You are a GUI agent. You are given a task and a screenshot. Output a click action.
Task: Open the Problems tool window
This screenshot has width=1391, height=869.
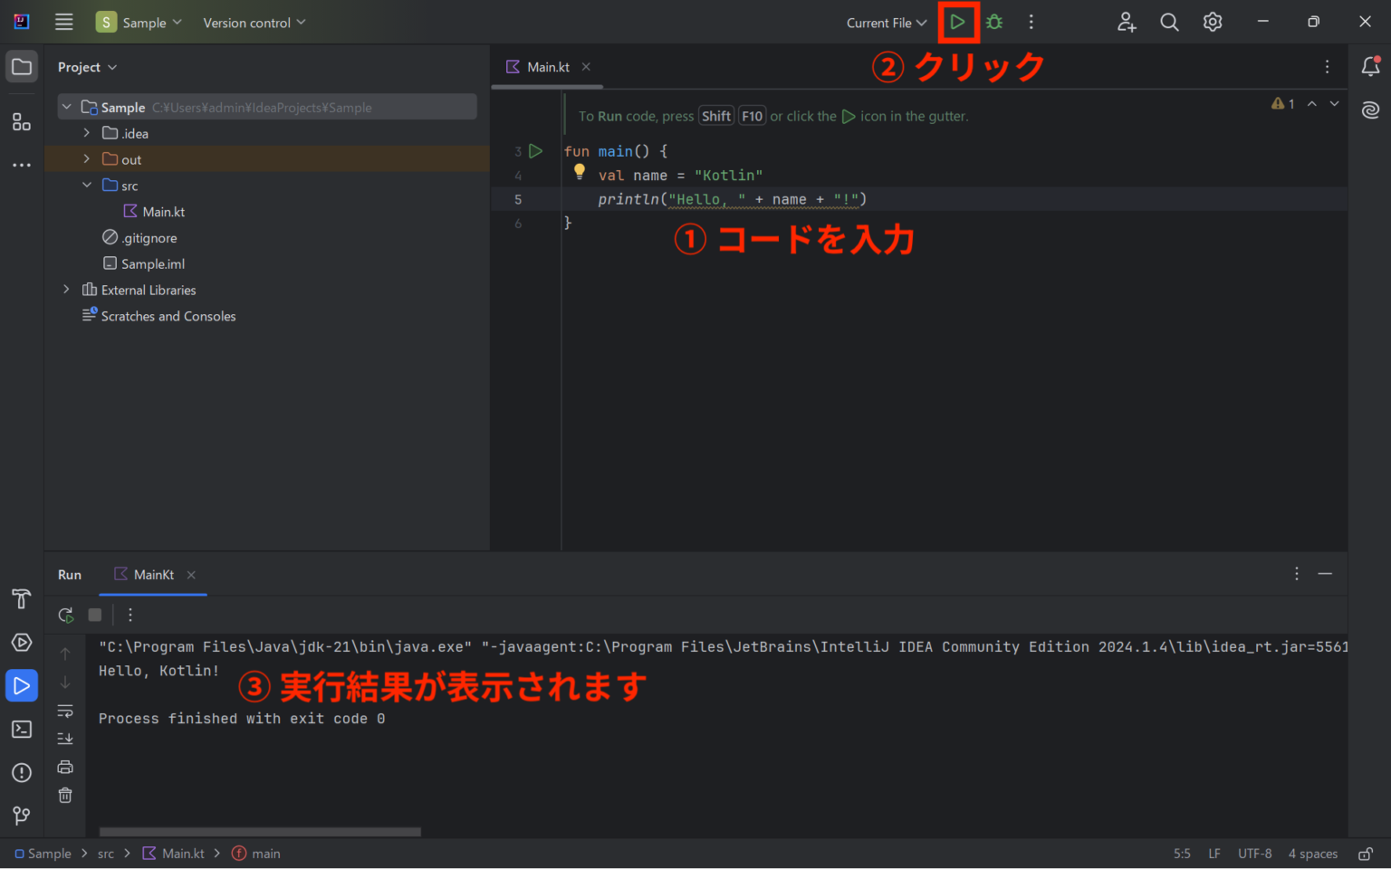22,772
